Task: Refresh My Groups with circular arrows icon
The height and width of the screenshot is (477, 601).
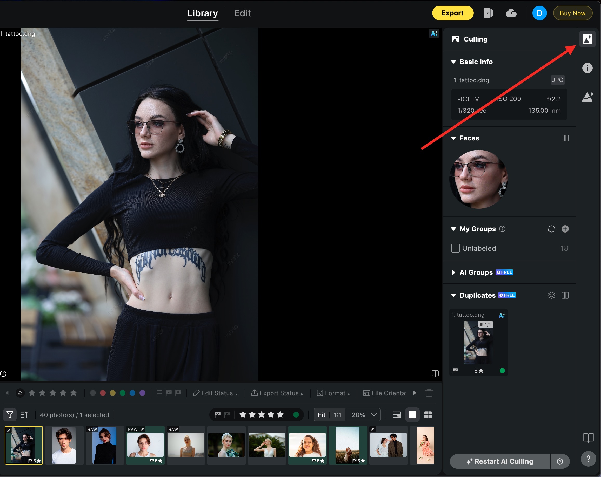Action: tap(551, 229)
